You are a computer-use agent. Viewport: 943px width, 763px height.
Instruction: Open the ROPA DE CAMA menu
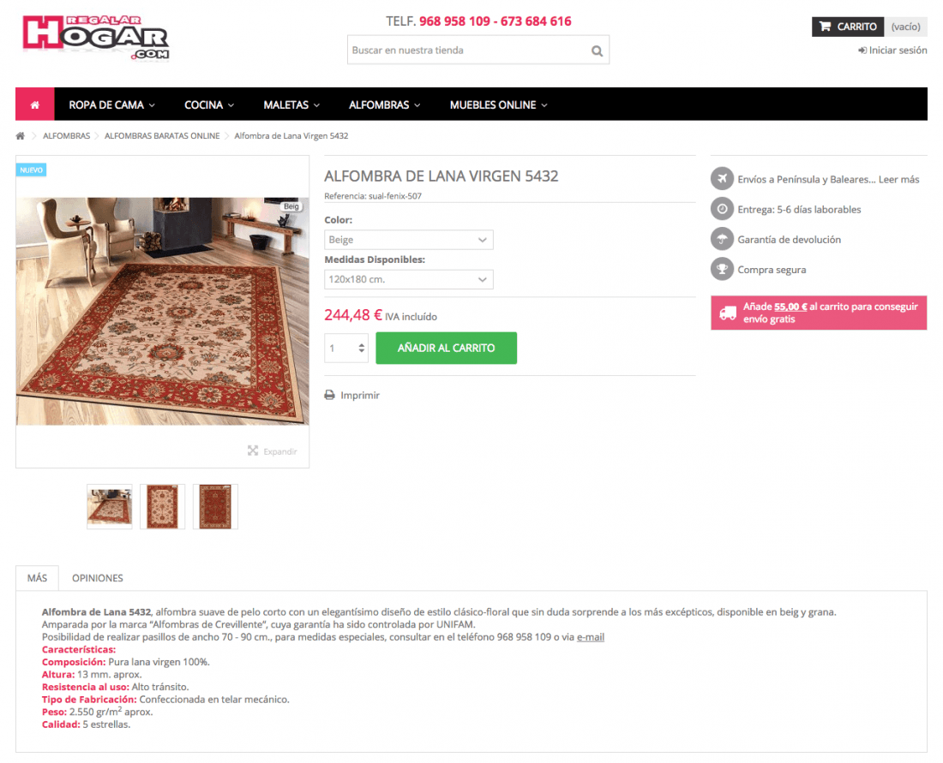pos(111,104)
